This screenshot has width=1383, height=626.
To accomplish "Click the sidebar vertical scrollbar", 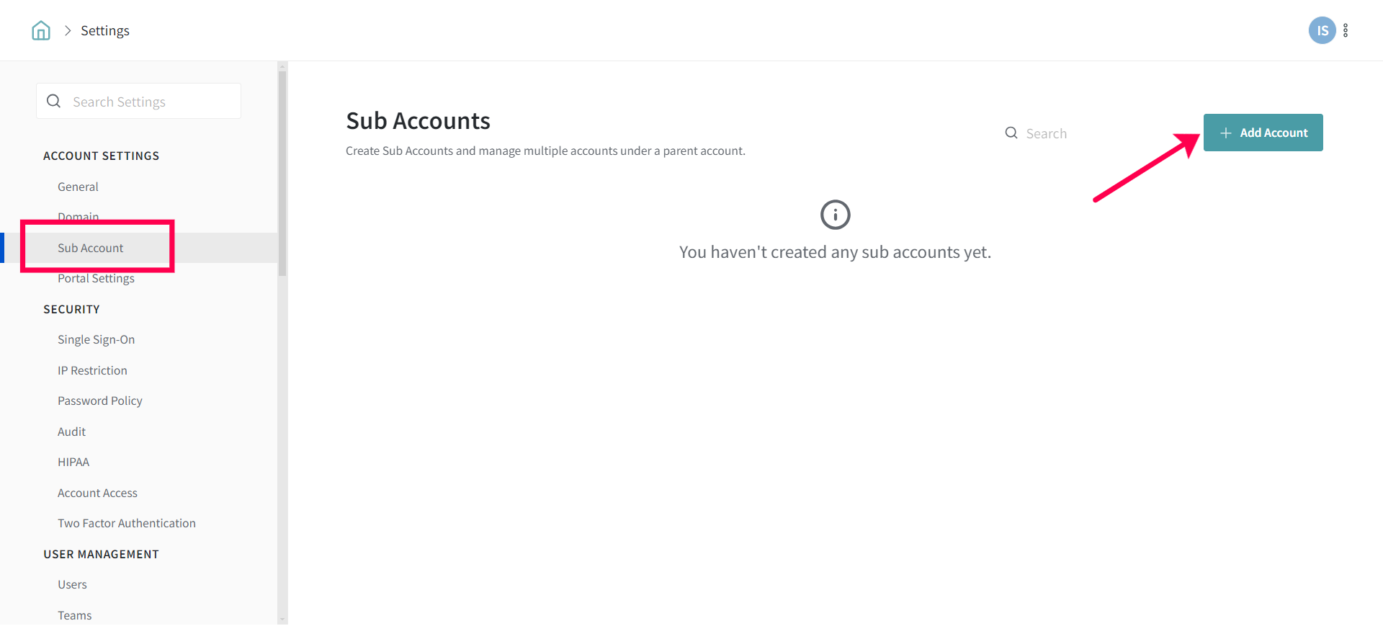I will [x=282, y=173].
